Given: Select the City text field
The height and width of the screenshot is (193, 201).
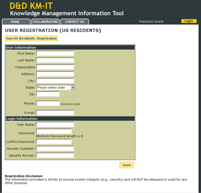Looking at the screenshot, I should pyautogui.click(x=55, y=81).
